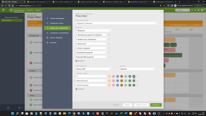Viewport: 206px width, 116px height.
Task: Click the Закрыть button
Action: 116,105
